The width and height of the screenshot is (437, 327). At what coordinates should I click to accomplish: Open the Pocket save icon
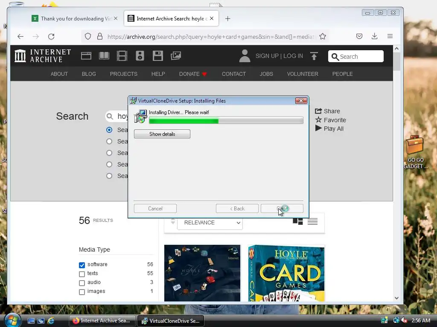click(x=359, y=36)
